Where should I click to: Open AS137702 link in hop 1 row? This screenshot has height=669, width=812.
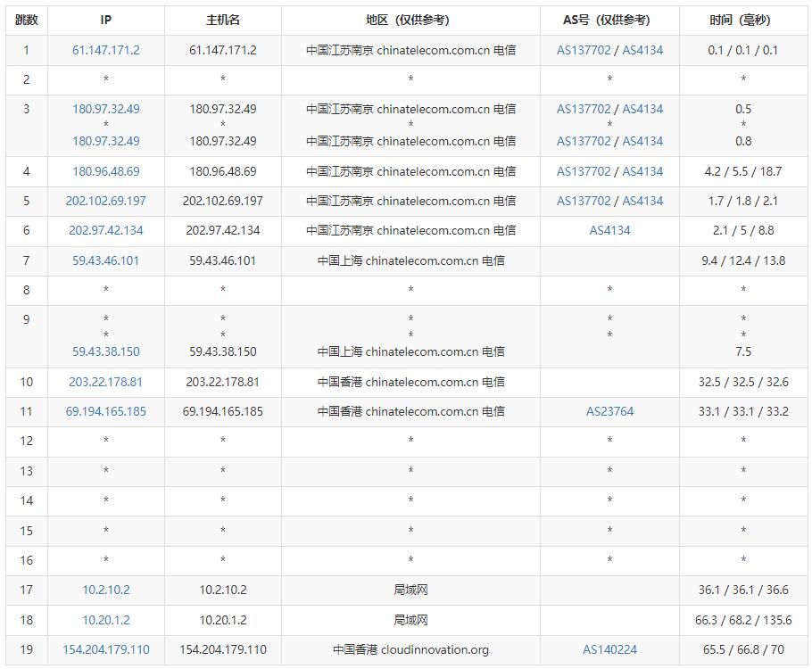tap(584, 50)
